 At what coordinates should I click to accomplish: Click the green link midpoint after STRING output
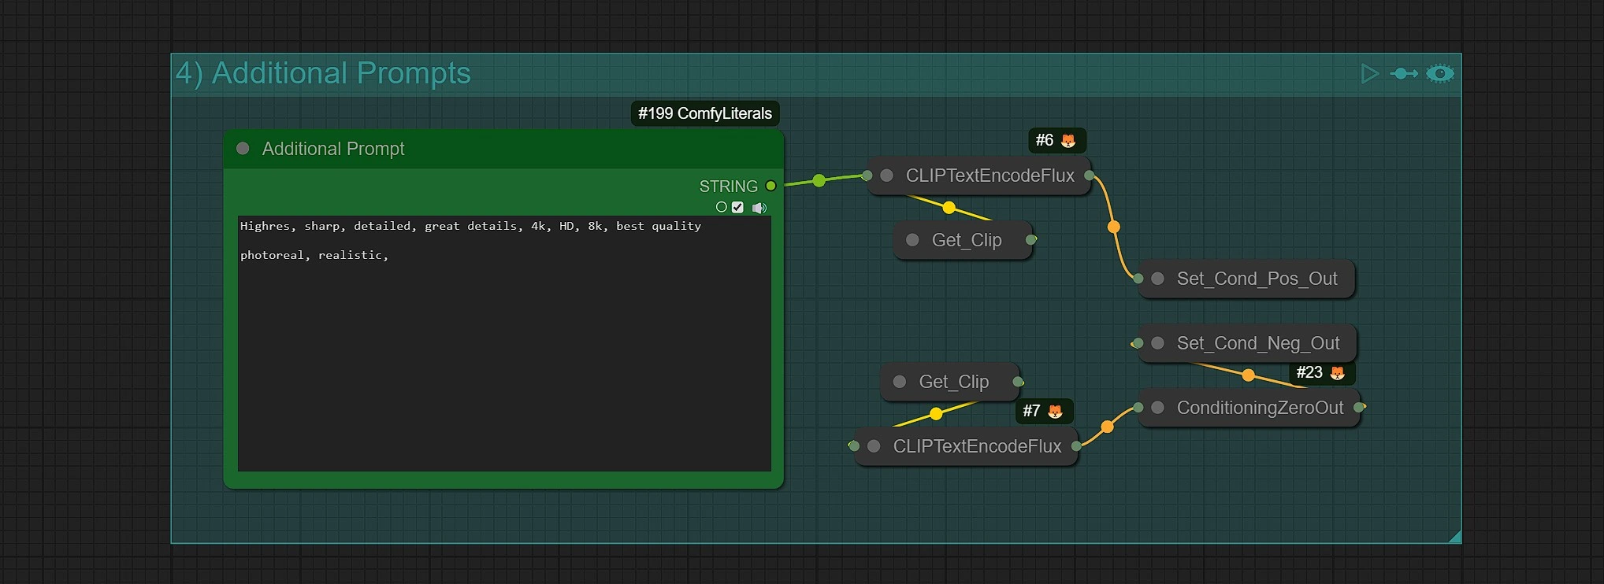tap(819, 180)
